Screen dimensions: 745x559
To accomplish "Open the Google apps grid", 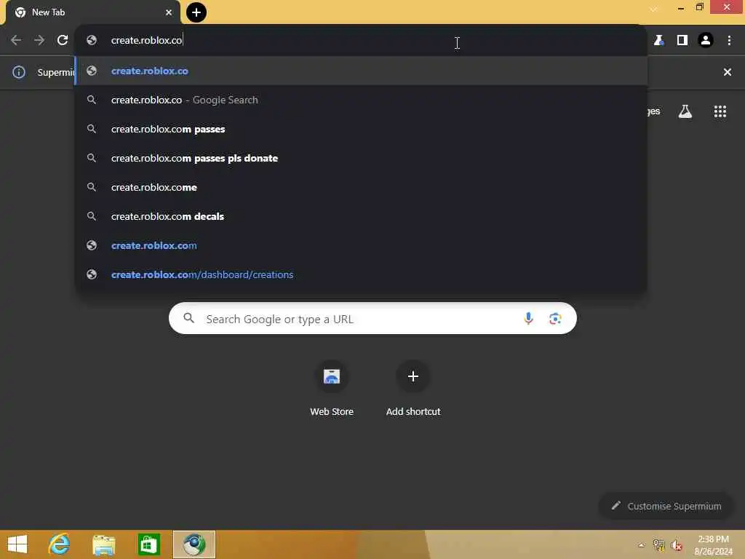I will (720, 111).
